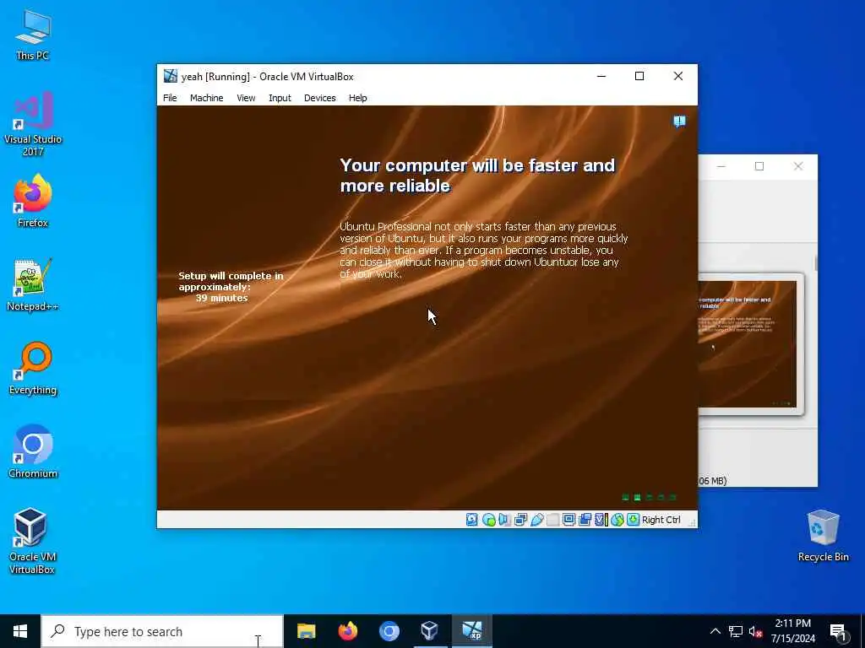Image resolution: width=865 pixels, height=648 pixels.
Task: Click the network adapter indicator icon
Action: pos(520,520)
